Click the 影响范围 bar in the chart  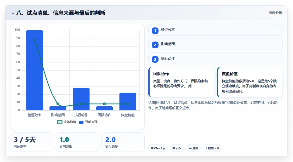(58, 108)
